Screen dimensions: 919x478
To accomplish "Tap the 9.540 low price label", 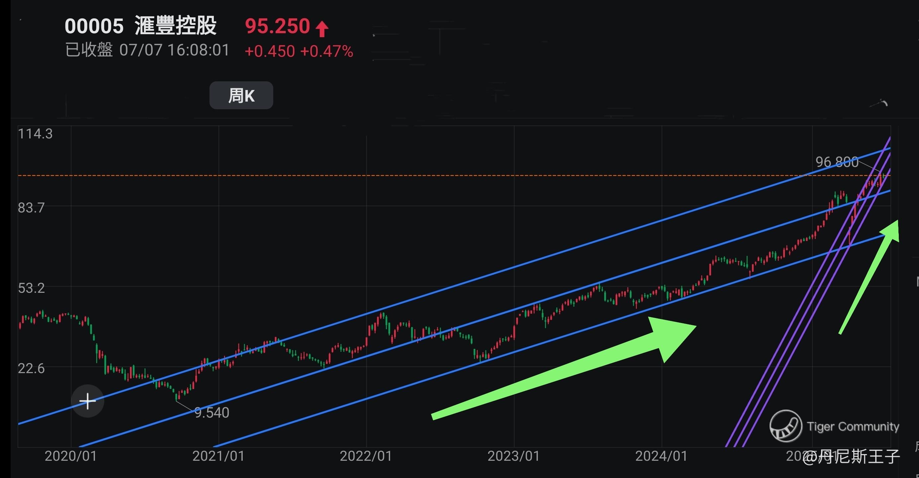I will [211, 413].
